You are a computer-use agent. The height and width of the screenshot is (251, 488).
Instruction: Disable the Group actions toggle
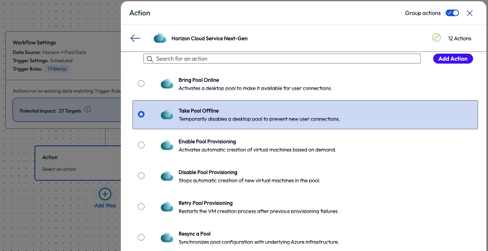click(x=452, y=13)
